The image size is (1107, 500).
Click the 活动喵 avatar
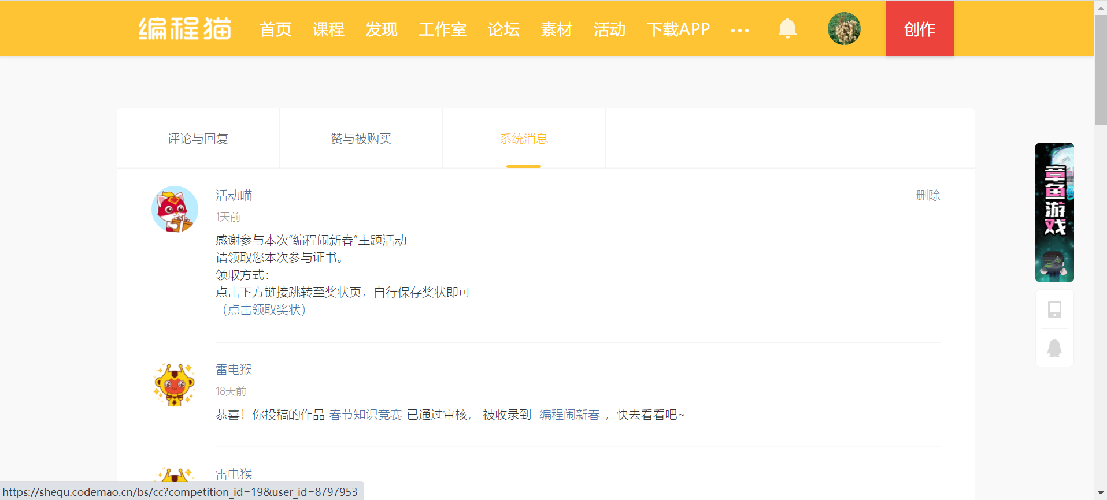175,209
